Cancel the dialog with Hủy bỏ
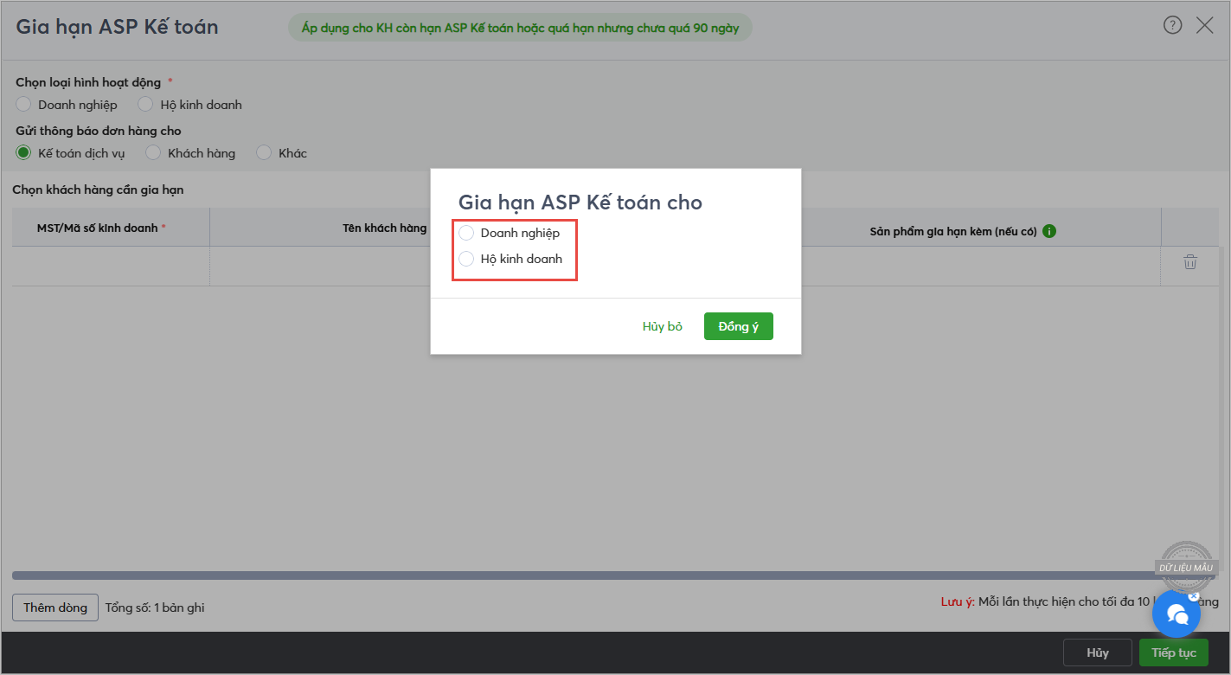The height and width of the screenshot is (675, 1231). (663, 326)
